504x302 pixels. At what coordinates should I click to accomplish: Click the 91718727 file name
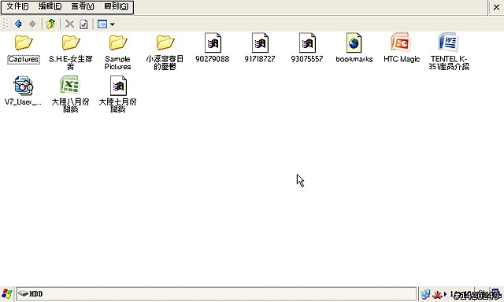click(260, 59)
